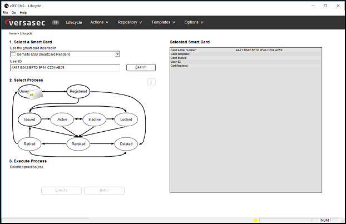Expand the Options menu
This screenshot has height=224, width=346.
click(194, 22)
